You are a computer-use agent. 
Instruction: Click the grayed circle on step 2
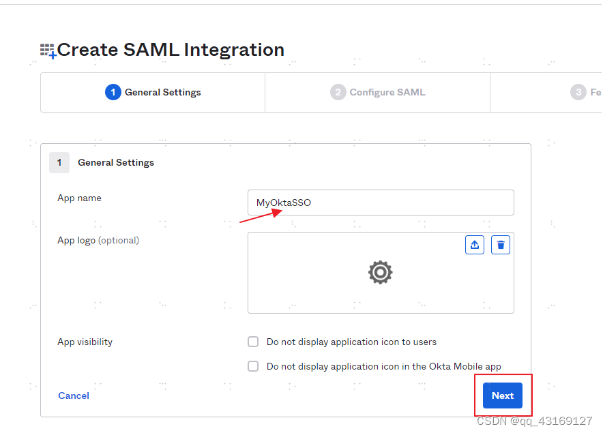pyautogui.click(x=338, y=92)
